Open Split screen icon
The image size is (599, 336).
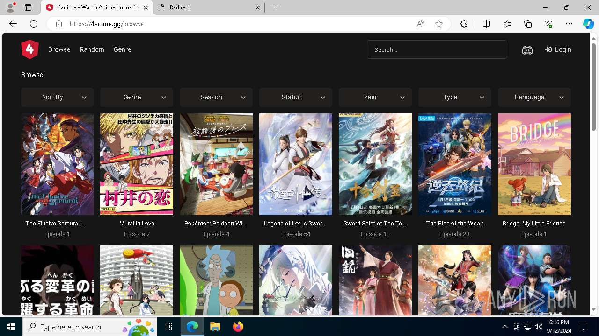(x=486, y=24)
